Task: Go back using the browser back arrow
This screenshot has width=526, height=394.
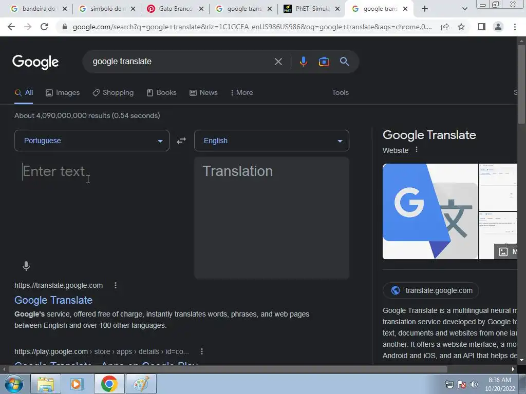Action: tap(11, 27)
